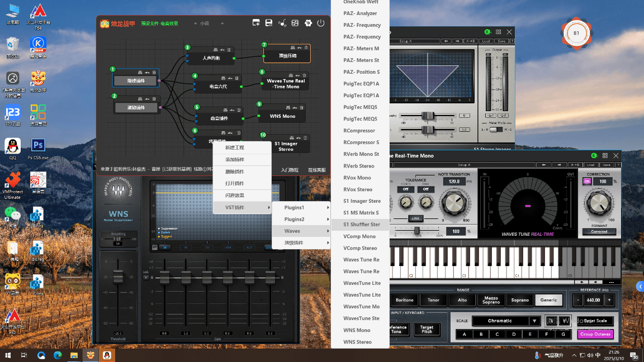Click Save button in Waves Tune Real-Time
Screen dimensions: 644x362
(606, 165)
